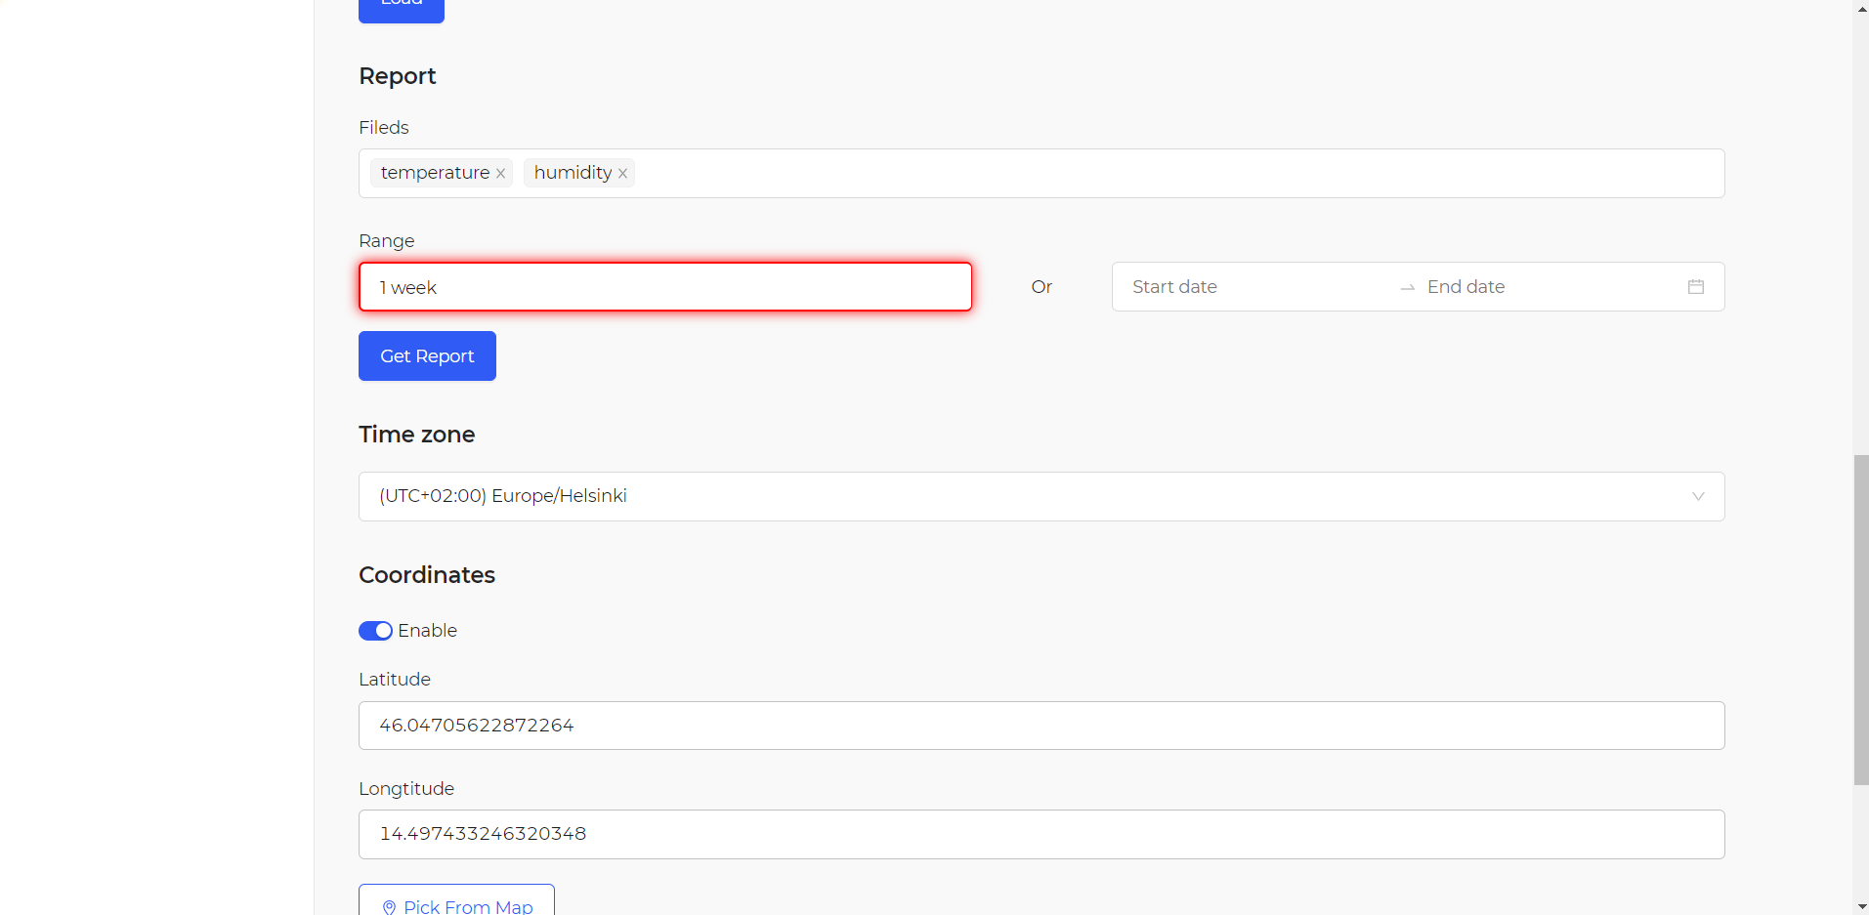The width and height of the screenshot is (1869, 915).
Task: Click the chevron arrow in the Time zone selector
Action: 1697,496
